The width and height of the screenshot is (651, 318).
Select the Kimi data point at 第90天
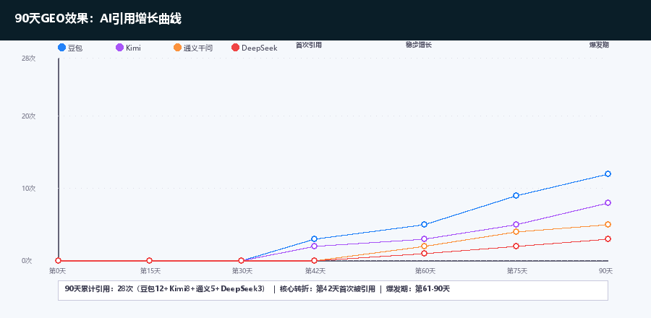click(608, 203)
